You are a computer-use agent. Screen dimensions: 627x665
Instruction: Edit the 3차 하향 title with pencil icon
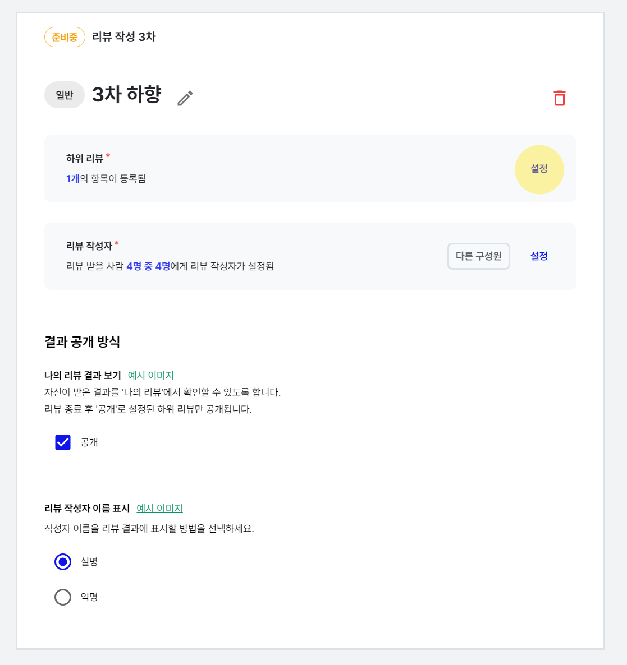point(185,98)
